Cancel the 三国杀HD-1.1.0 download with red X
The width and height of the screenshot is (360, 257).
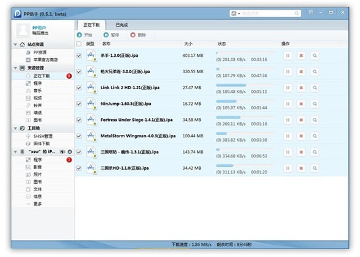click(301, 168)
